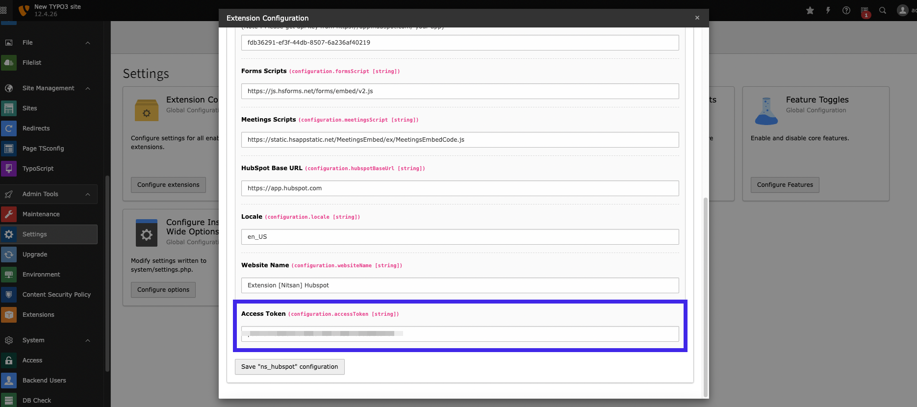Click "New TYPO3 site" title text
917x407 pixels.
pos(57,7)
